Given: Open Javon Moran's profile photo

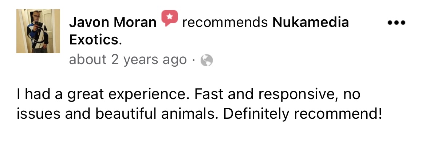Looking at the screenshot, I should [38, 31].
